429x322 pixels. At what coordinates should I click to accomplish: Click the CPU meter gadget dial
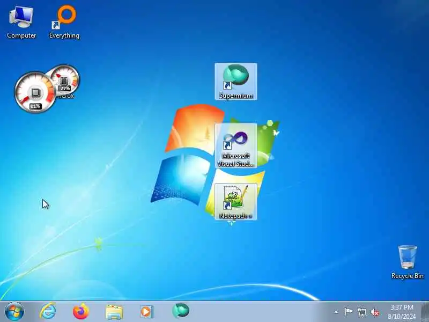(35, 92)
